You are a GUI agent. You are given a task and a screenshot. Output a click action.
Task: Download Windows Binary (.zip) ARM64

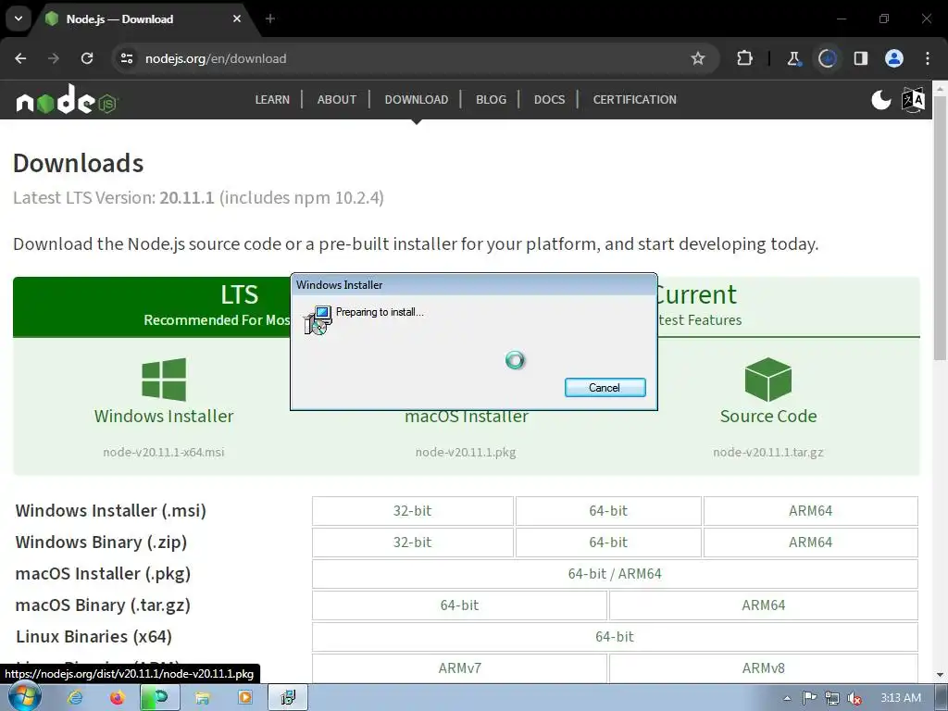[x=811, y=543]
